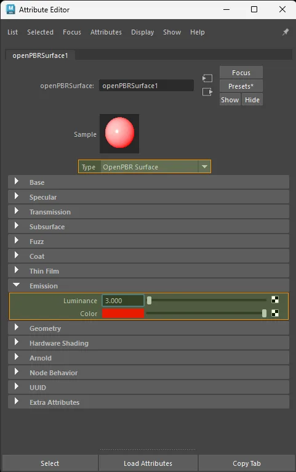Click the pin icon in the menu bar
296x472 pixels.
286,32
